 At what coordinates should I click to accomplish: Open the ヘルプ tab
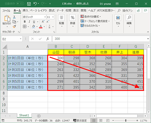pyautogui.click(x=92, y=10)
